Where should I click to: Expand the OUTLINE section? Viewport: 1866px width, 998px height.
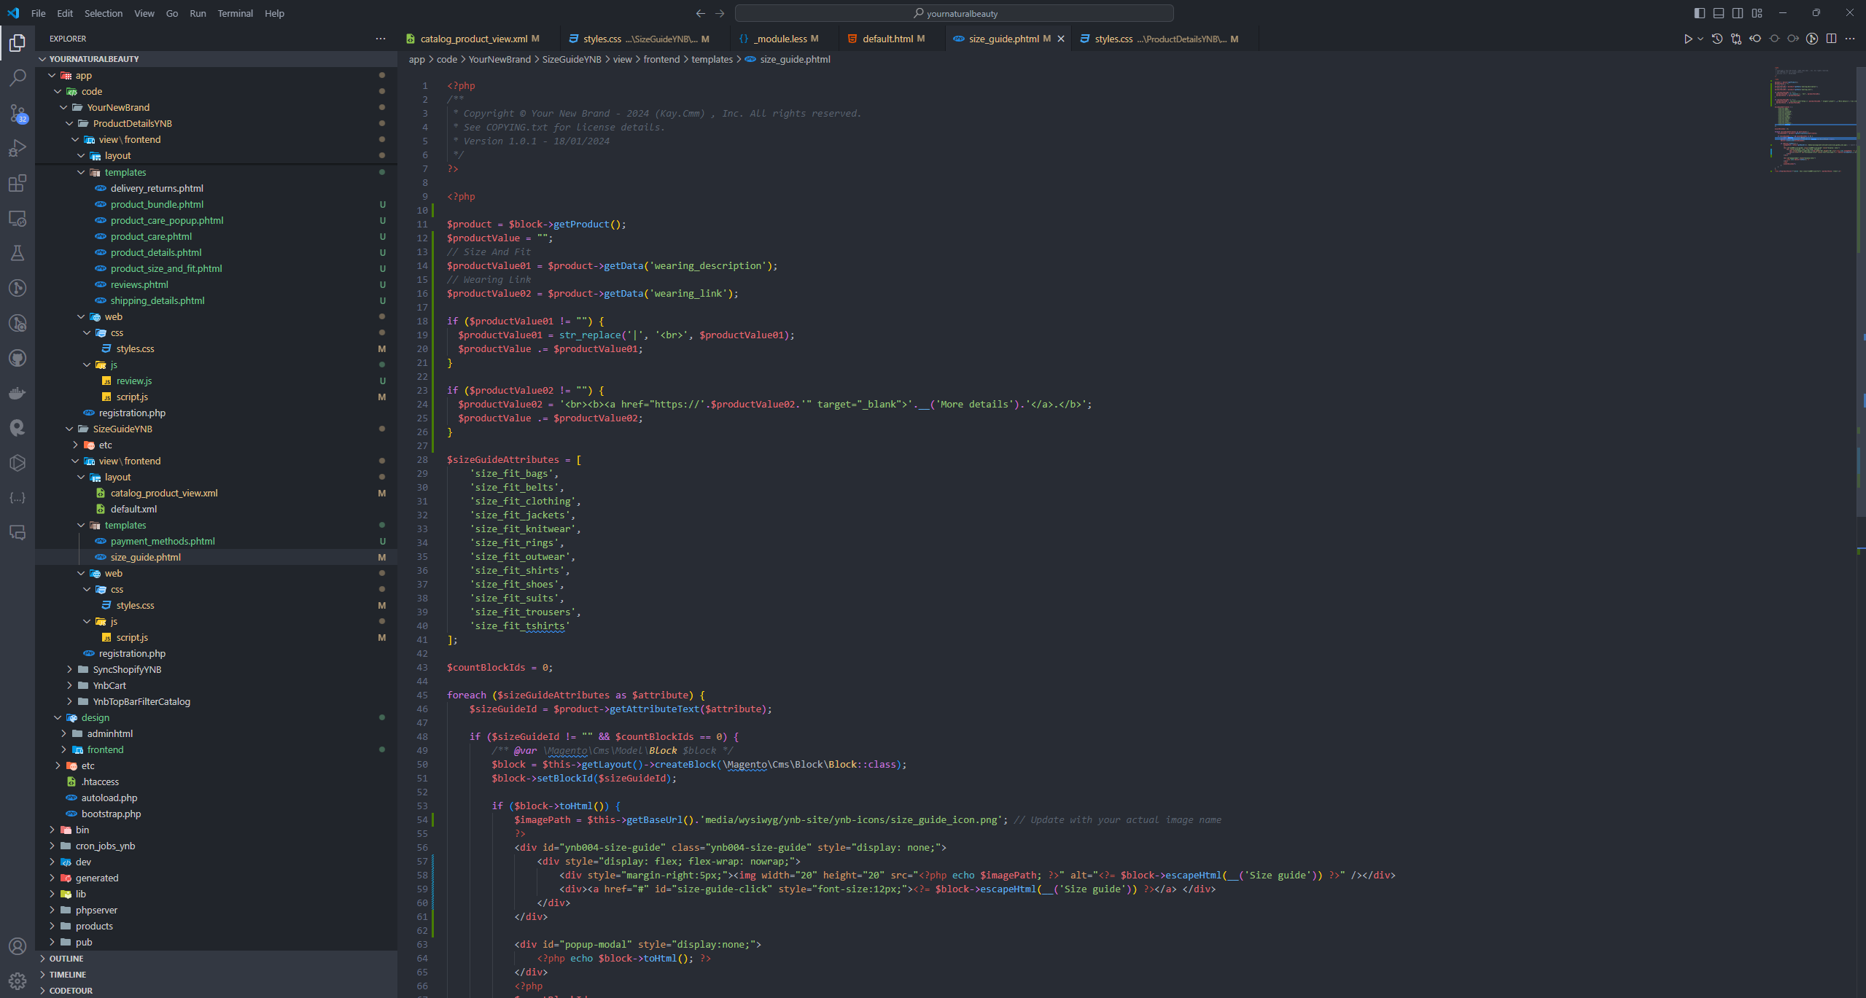click(x=66, y=959)
